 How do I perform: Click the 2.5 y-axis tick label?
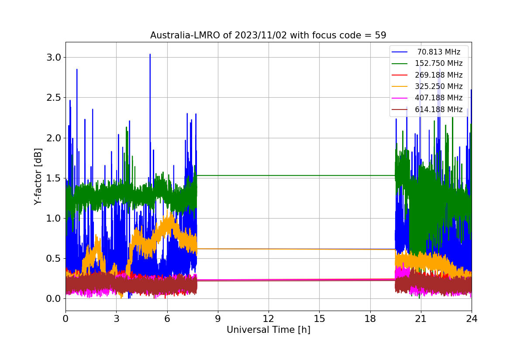[x=55, y=98]
